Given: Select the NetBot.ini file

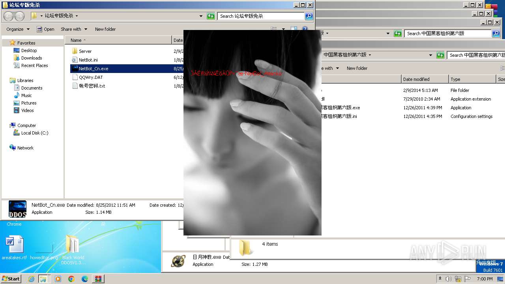Looking at the screenshot, I should pyautogui.click(x=88, y=60).
